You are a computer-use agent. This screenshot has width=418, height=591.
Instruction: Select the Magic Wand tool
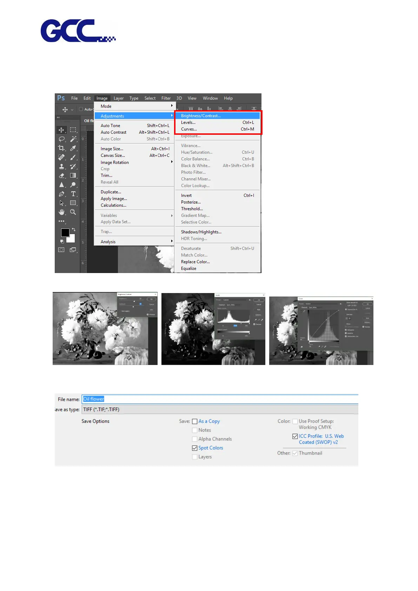pyautogui.click(x=73, y=139)
